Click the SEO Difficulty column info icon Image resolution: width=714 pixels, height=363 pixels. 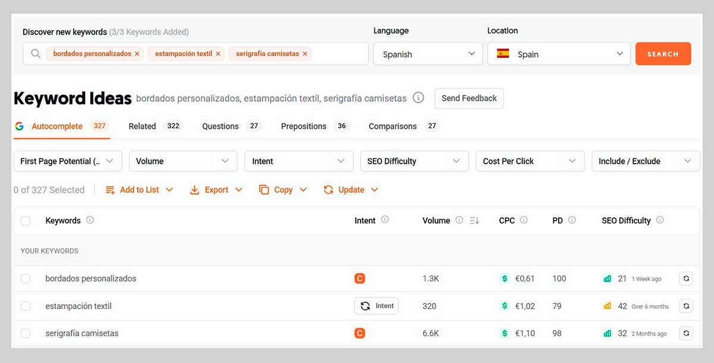660,220
